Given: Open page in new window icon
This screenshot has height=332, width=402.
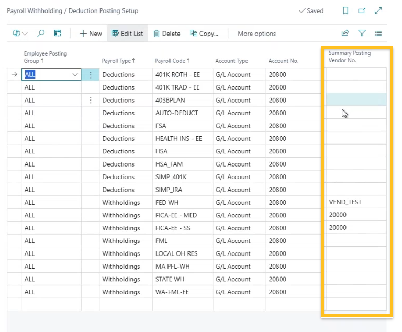Looking at the screenshot, I should [362, 11].
